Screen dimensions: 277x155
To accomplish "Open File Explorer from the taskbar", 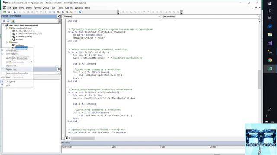I will click(270, 34).
